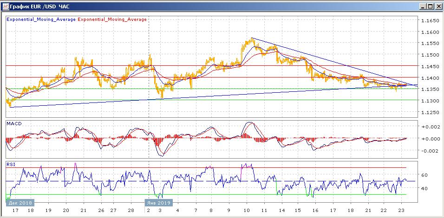Click date label 26 on the time axis

(101, 211)
